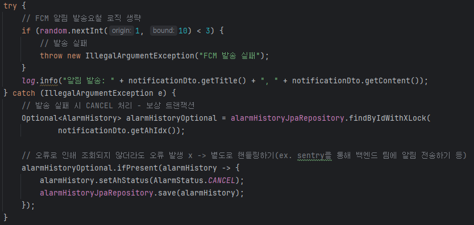The height and width of the screenshot is (225, 474).
Task: Click the alarmHistoryOptional variable declaration
Action: pyautogui.click(x=172, y=118)
